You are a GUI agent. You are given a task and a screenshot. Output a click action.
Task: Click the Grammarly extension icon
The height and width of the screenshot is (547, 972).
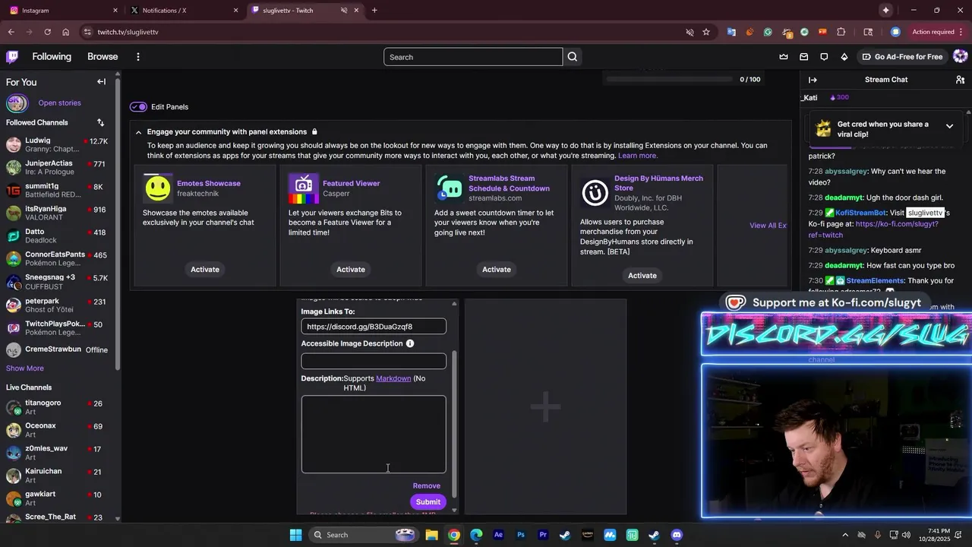[x=768, y=32]
